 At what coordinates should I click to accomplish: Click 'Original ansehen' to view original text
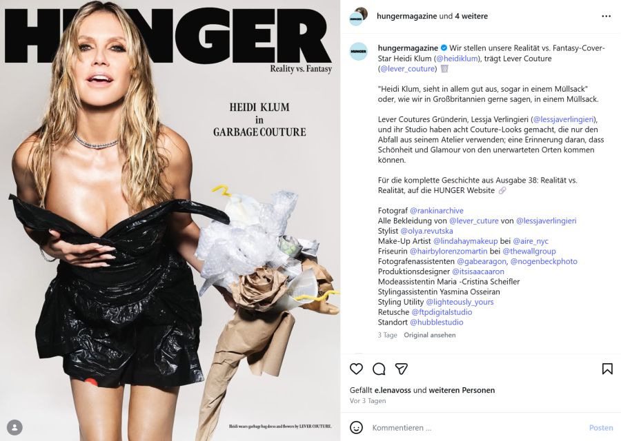pyautogui.click(x=430, y=335)
